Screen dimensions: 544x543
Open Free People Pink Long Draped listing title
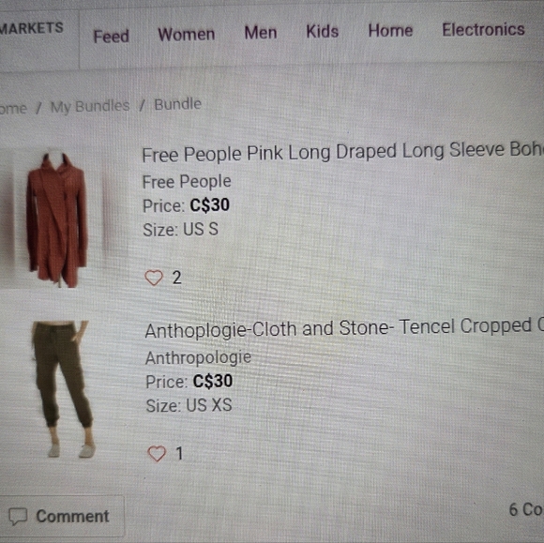[x=342, y=152]
